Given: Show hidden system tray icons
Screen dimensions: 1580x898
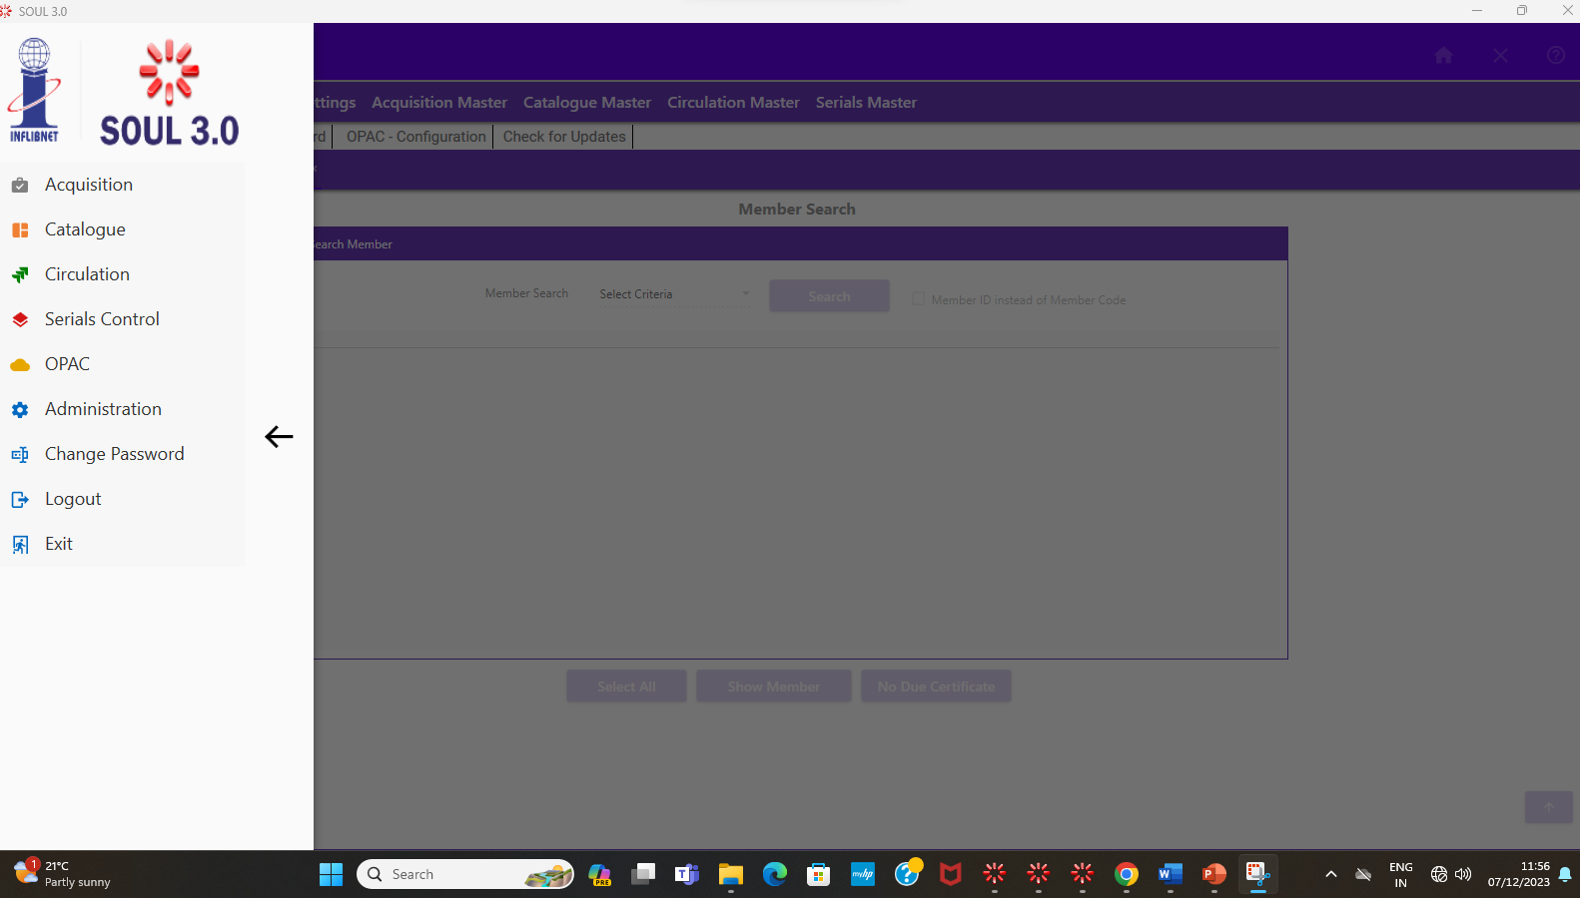Looking at the screenshot, I should click(1330, 875).
